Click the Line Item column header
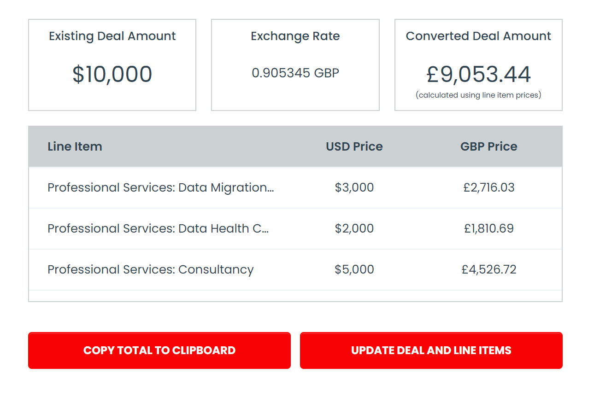This screenshot has width=594, height=414. (x=75, y=146)
